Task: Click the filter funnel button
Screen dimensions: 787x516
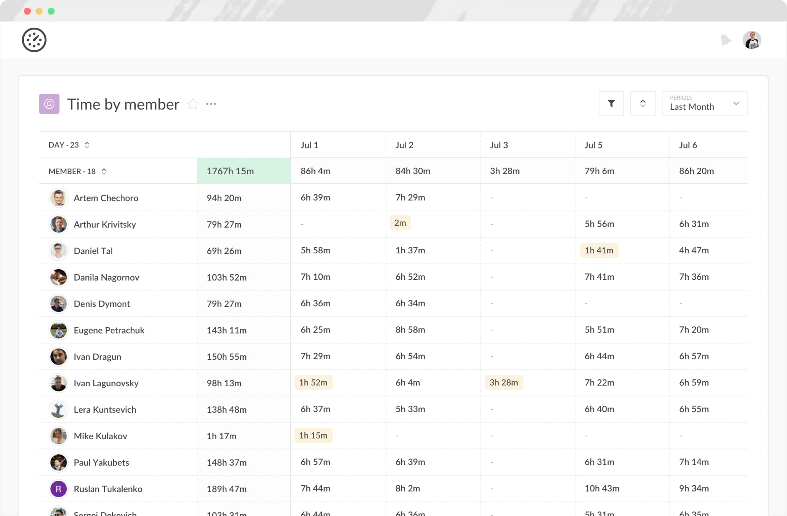Action: (x=611, y=103)
